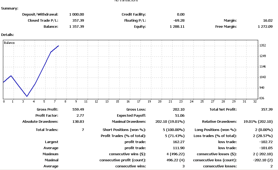Viewport: 278px width, 170px height.
Task: Select the Margin value 16.02
Action: tap(268, 21)
